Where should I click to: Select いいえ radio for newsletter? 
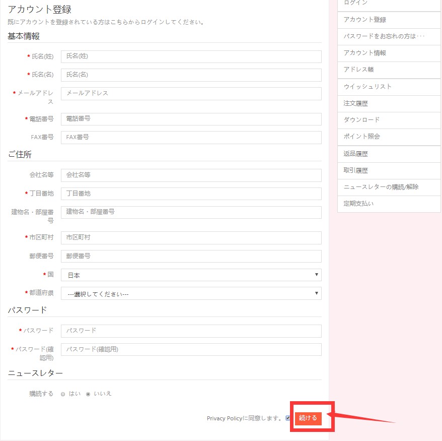click(88, 394)
